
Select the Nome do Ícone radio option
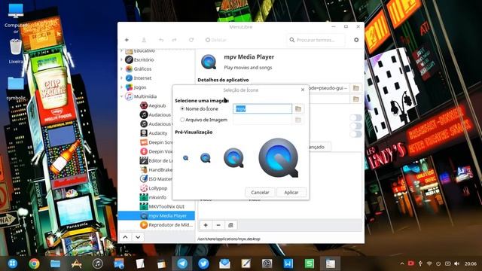click(182, 108)
